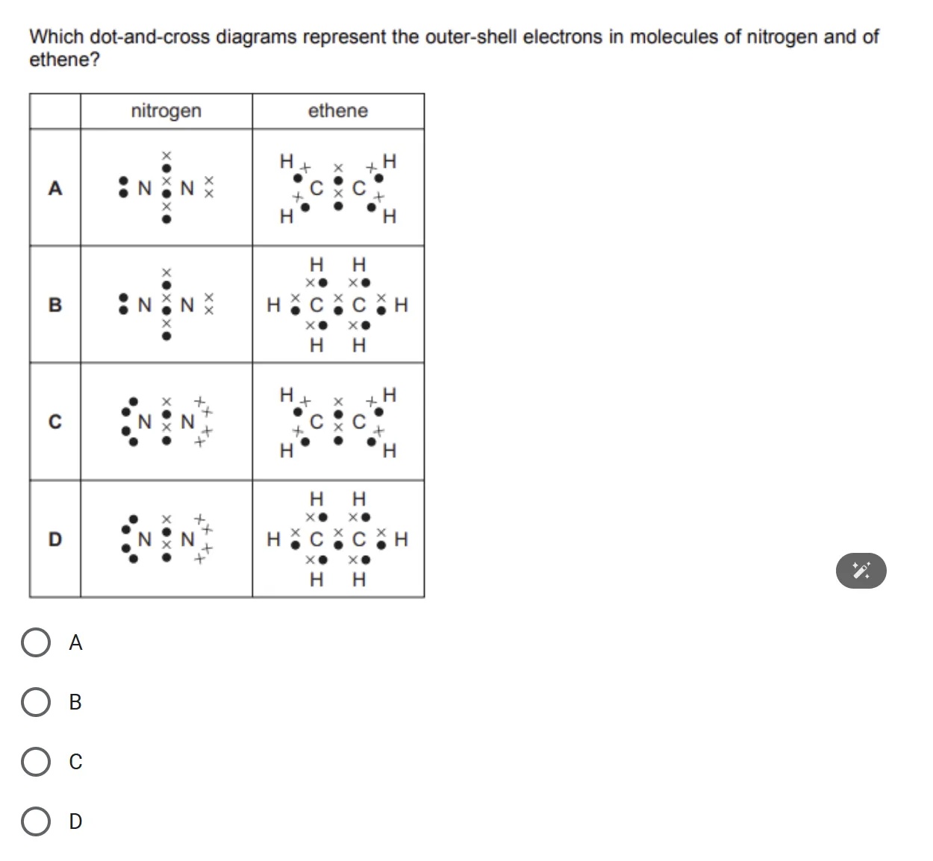Select radio button C
Viewport: 933px width, 861px height.
pyautogui.click(x=35, y=761)
